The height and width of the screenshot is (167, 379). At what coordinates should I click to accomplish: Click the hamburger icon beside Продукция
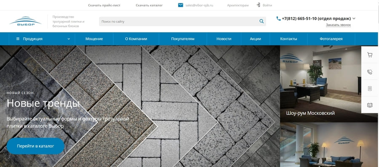coord(18,39)
